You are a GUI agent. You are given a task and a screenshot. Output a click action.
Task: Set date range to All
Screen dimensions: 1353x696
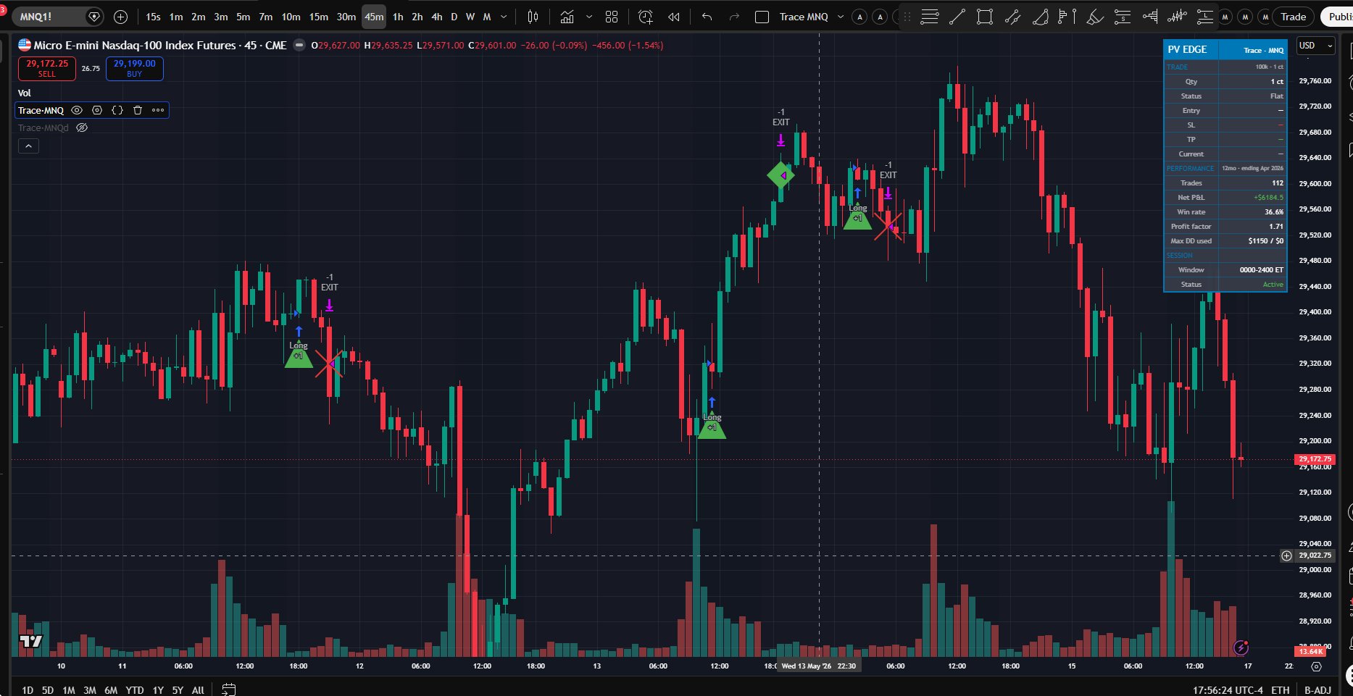[x=198, y=690]
